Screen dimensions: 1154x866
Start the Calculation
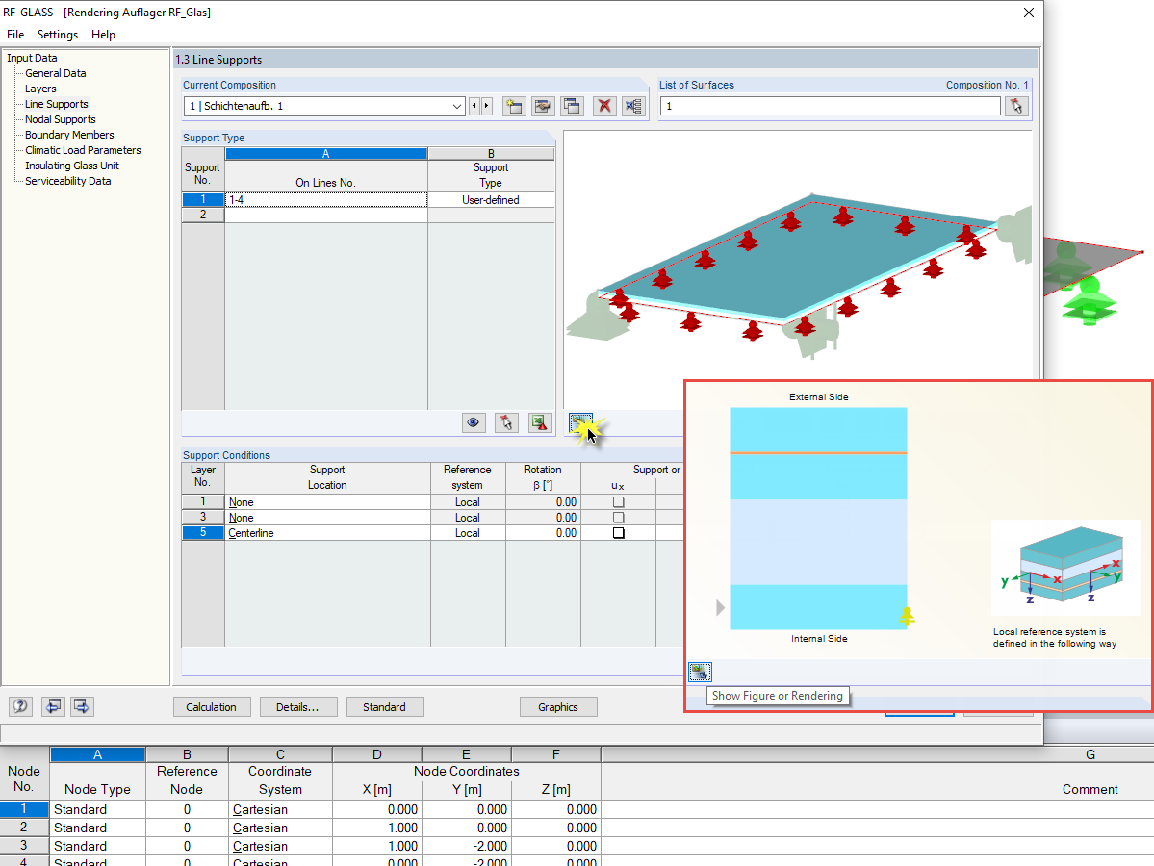[x=212, y=706]
